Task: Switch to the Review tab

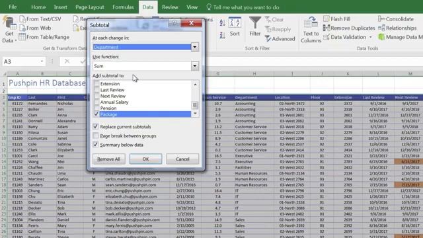Action: [170, 7]
